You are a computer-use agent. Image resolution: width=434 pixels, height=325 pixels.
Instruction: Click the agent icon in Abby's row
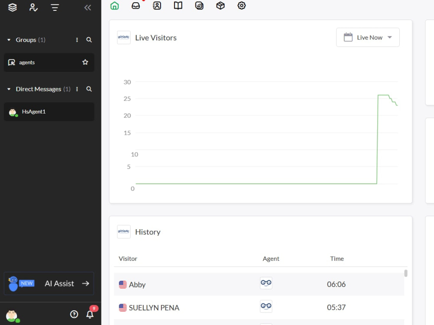266,283
